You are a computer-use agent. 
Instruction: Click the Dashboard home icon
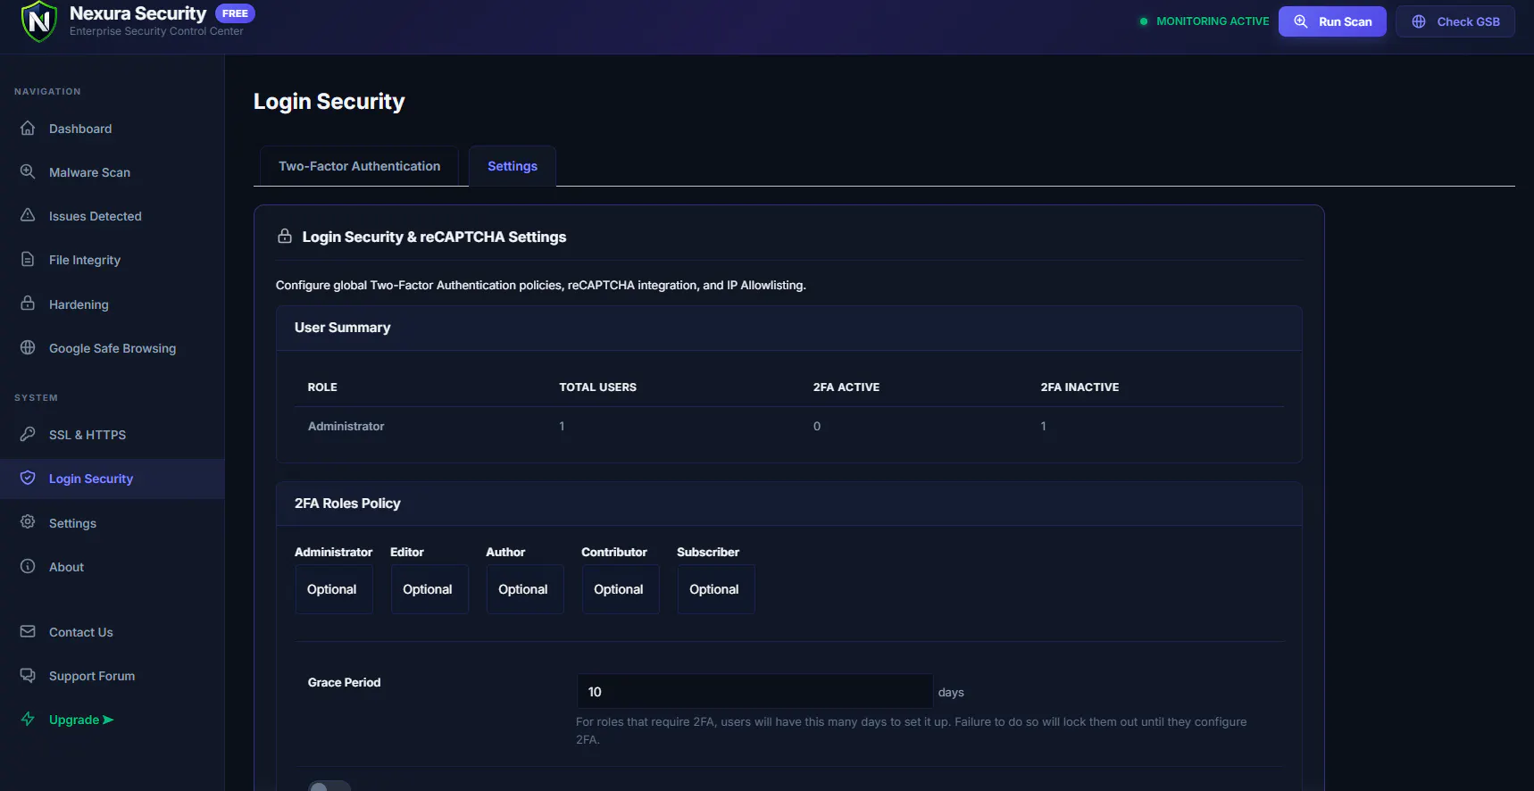coord(28,128)
